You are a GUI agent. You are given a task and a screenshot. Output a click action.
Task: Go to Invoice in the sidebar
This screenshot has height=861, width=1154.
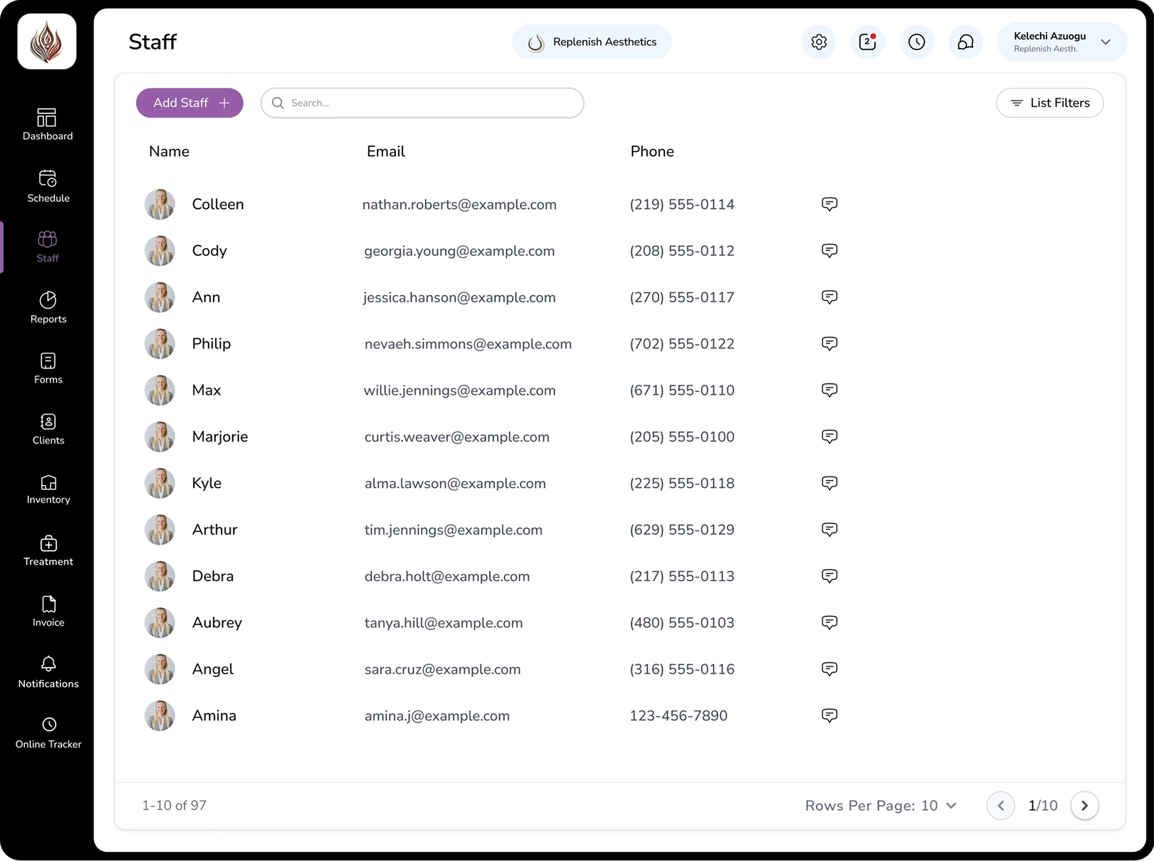point(48,611)
